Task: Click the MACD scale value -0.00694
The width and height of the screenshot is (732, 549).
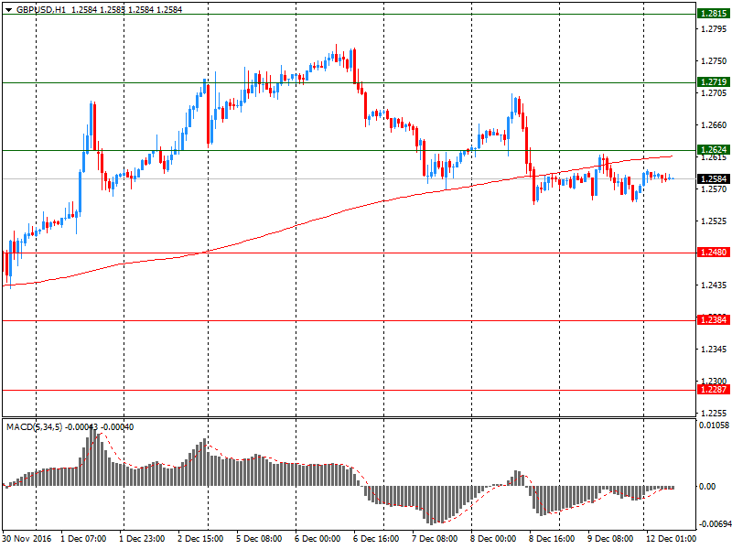Action: (714, 524)
